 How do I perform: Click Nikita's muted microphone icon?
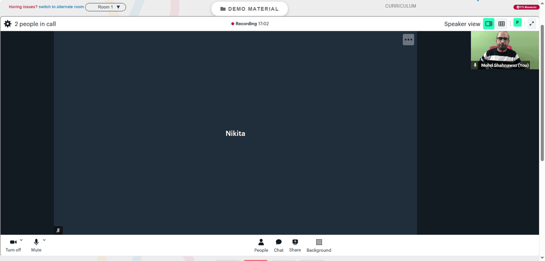pyautogui.click(x=58, y=230)
